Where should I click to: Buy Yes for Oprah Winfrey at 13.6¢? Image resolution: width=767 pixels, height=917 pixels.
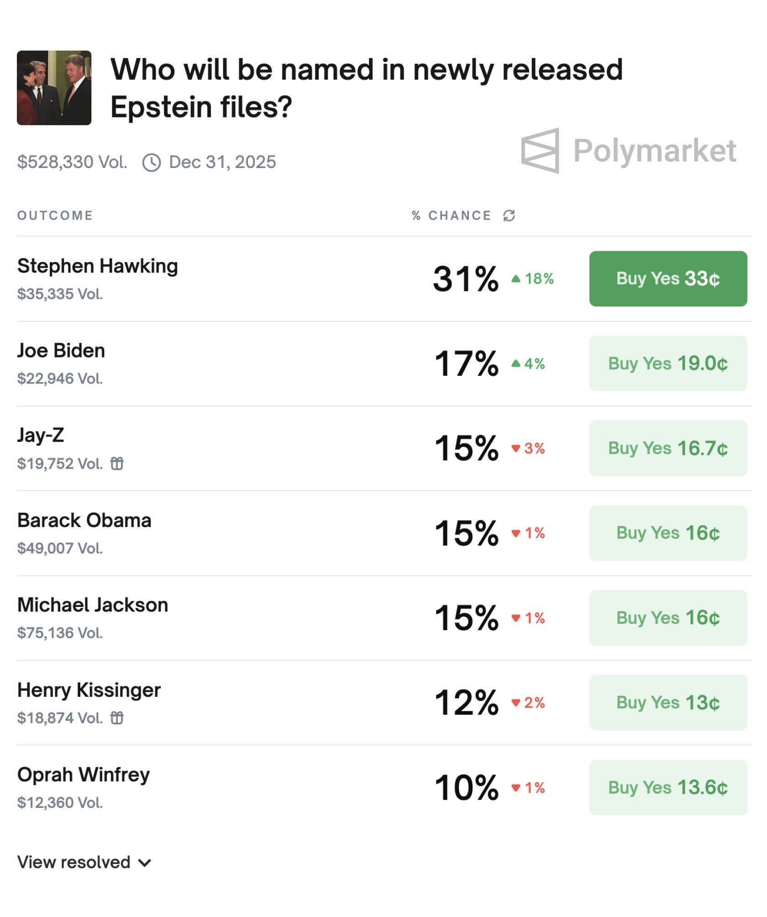[x=668, y=787]
